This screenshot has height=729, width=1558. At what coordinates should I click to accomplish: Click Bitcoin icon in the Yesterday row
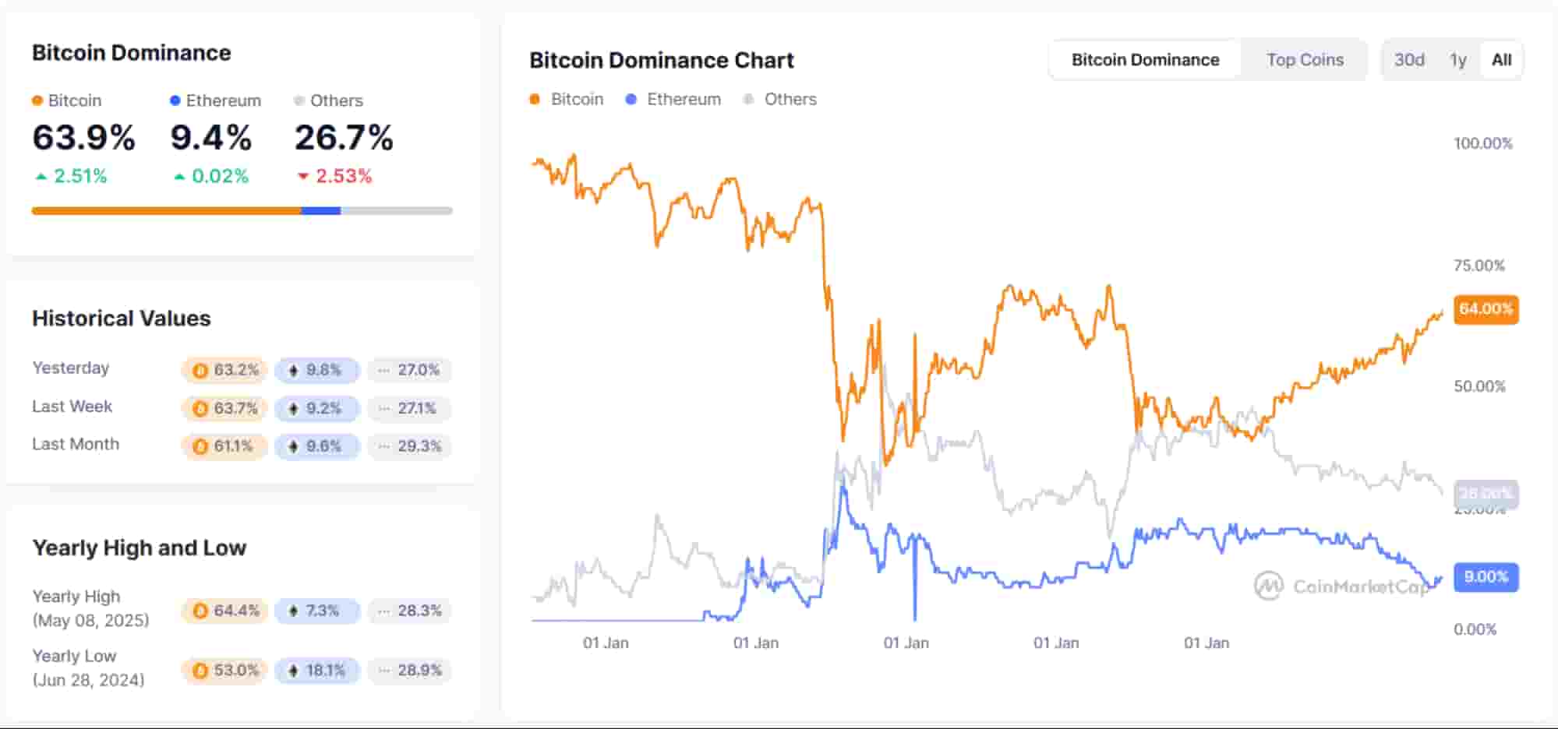click(200, 370)
